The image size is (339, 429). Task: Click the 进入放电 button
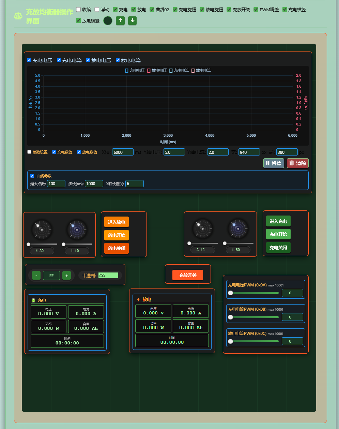coord(117,222)
